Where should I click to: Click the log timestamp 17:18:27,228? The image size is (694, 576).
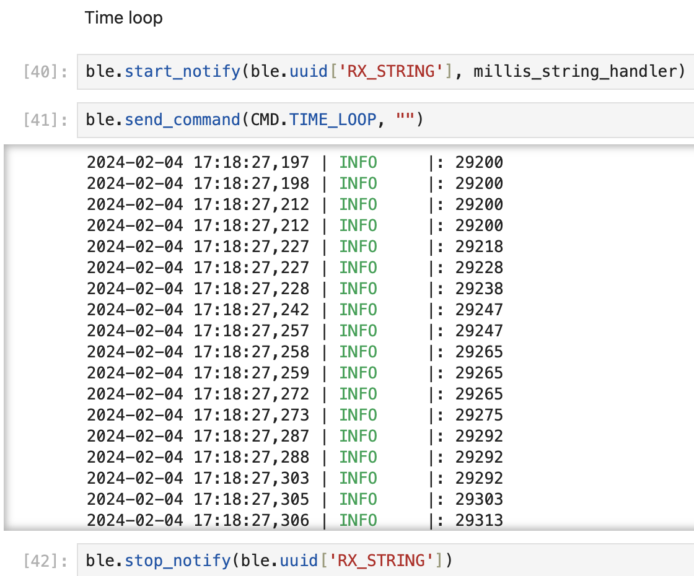click(252, 289)
